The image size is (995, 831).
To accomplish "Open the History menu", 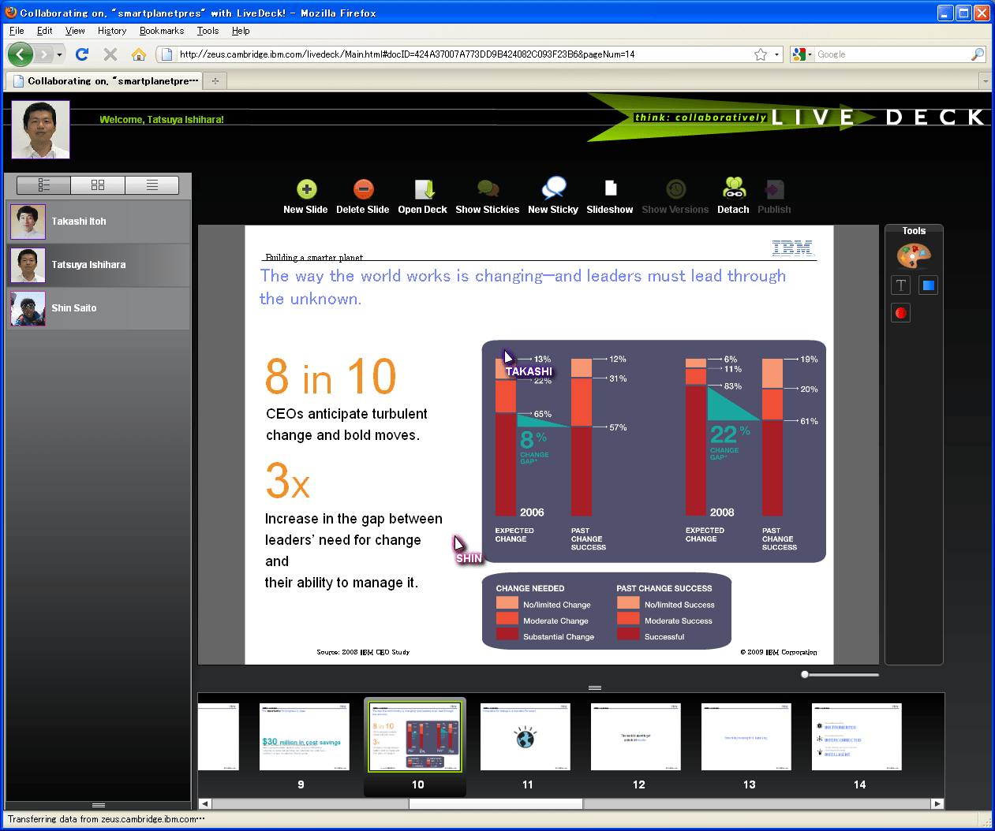I will coord(112,31).
